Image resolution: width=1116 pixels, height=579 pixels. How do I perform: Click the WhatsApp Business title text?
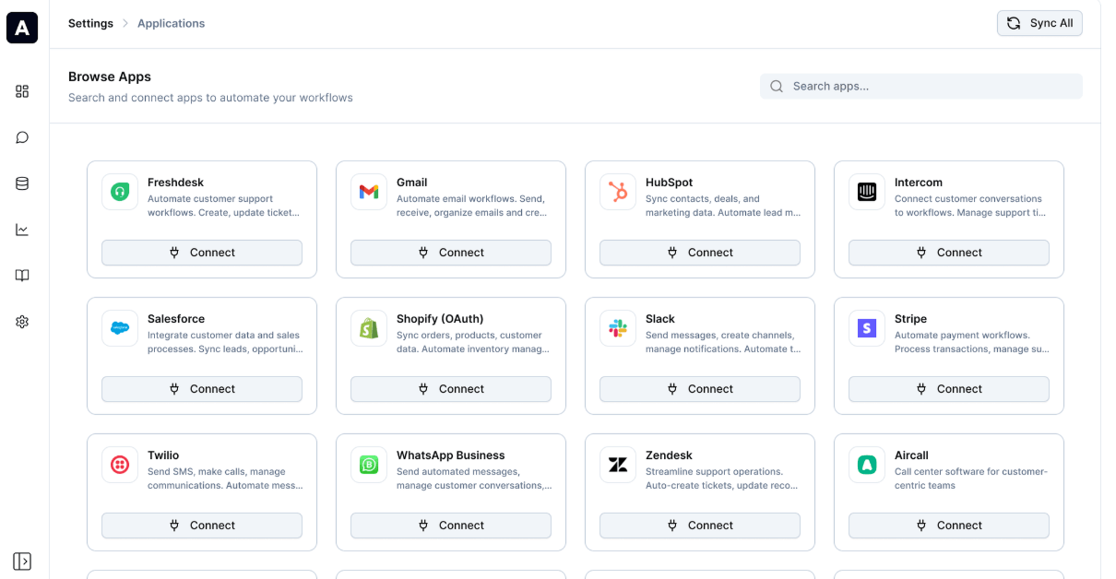pos(451,455)
